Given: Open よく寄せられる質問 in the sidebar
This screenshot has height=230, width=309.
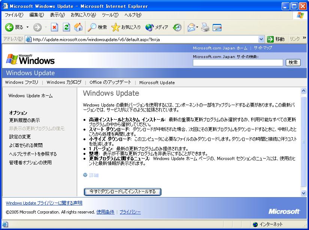Looking at the screenshot, I should tap(26, 145).
